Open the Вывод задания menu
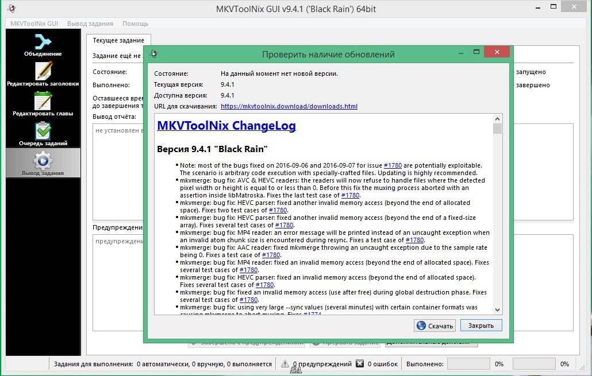 90,24
